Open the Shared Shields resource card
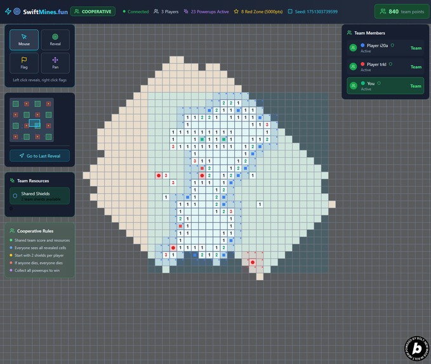This screenshot has width=431, height=364. (39, 196)
